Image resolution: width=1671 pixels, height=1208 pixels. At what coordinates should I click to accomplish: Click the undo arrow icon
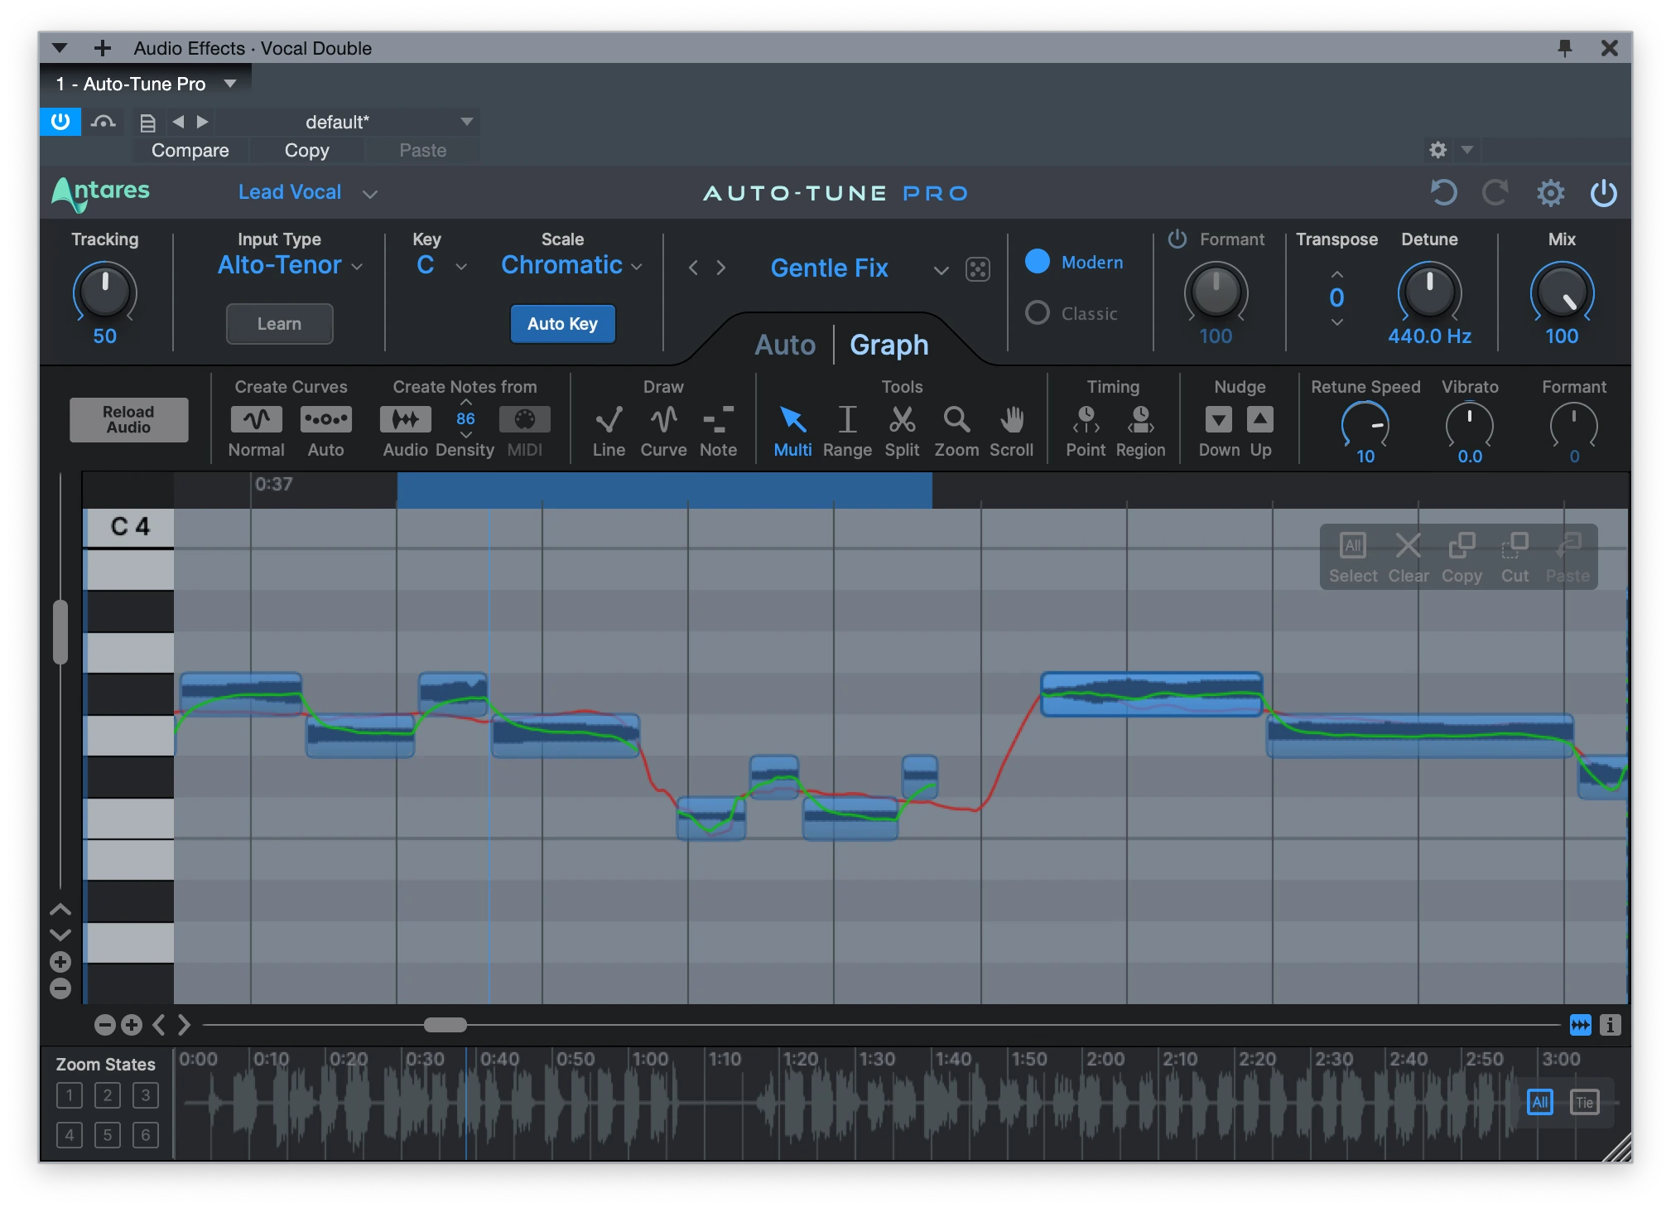click(x=1443, y=193)
